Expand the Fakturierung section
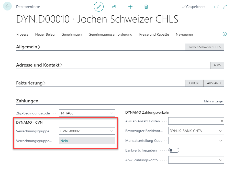246x171 pixels. (x=31, y=83)
